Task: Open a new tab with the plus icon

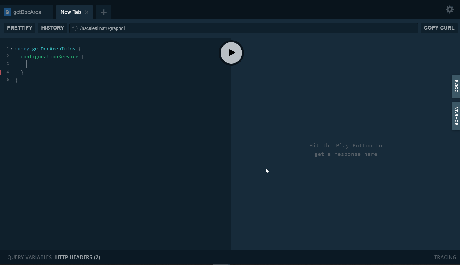Action: click(x=103, y=12)
